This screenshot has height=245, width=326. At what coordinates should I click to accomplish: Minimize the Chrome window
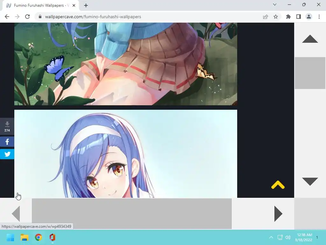tap(289, 4)
